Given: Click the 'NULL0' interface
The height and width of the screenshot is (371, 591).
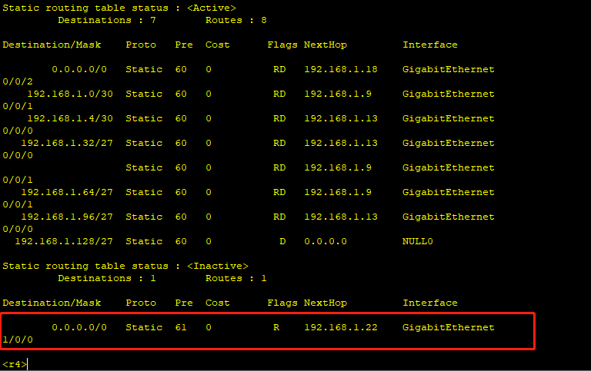Looking at the screenshot, I should (418, 241).
